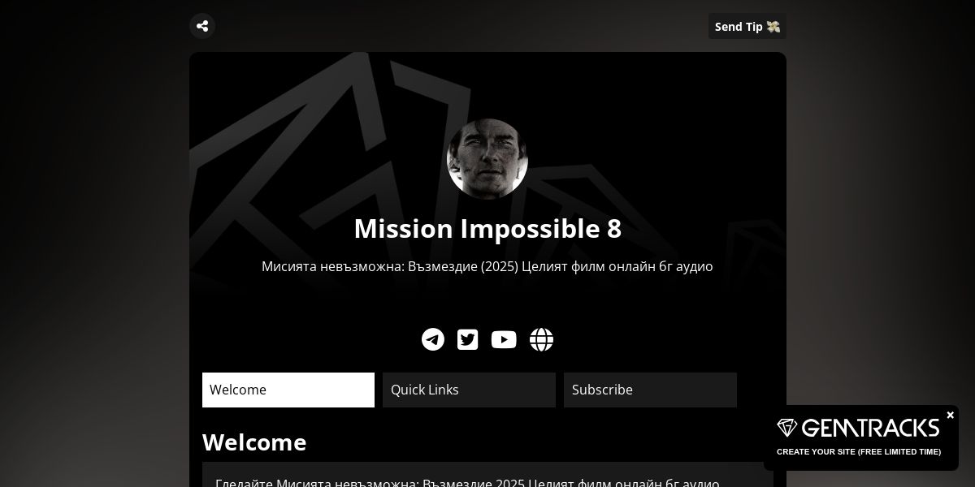Click the share icon at top left
Screen dimensions: 975x487
coord(202,26)
